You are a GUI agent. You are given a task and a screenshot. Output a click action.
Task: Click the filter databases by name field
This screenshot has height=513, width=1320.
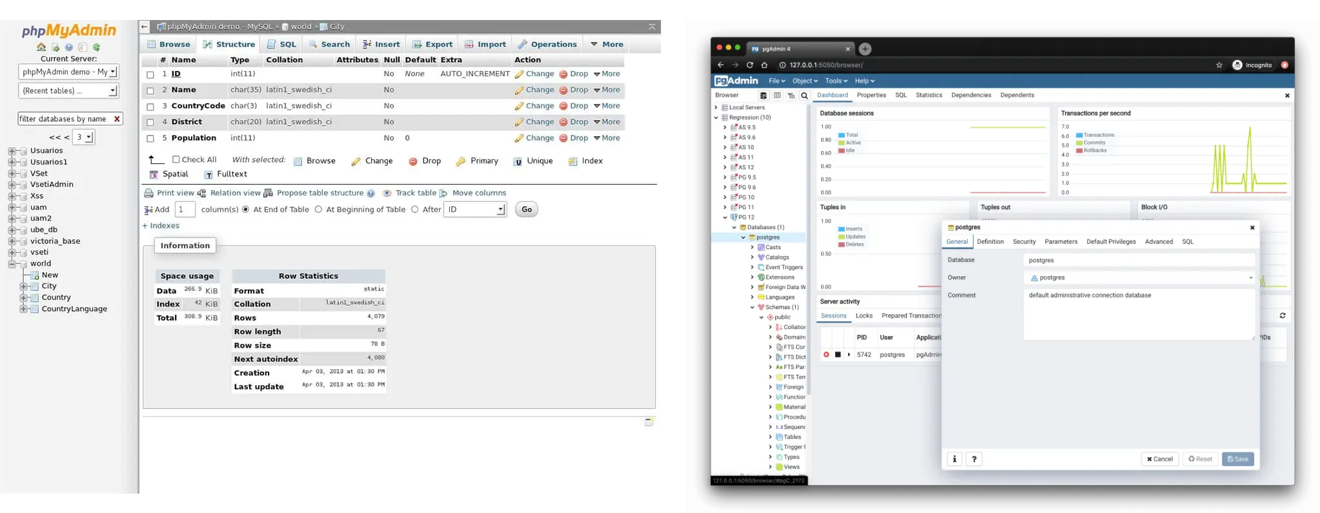[x=63, y=119]
